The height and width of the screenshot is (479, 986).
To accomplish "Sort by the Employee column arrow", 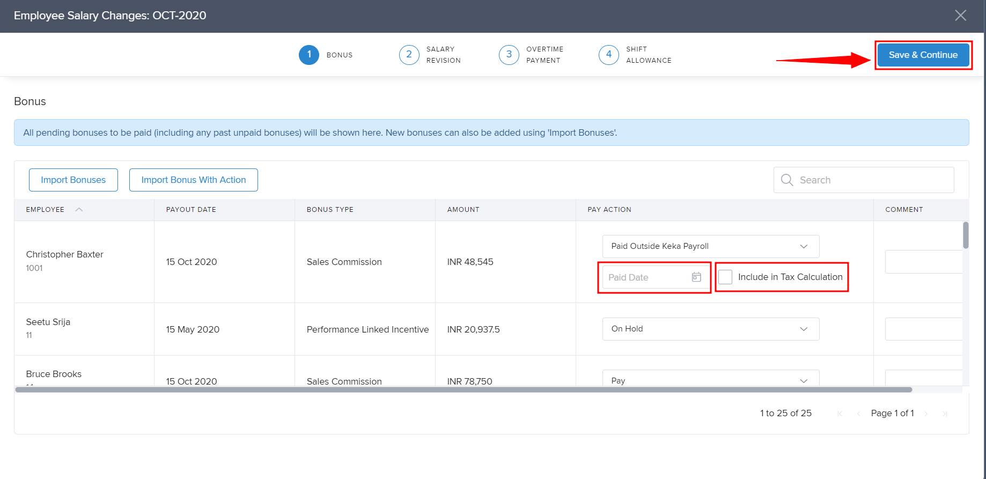I will (79, 210).
